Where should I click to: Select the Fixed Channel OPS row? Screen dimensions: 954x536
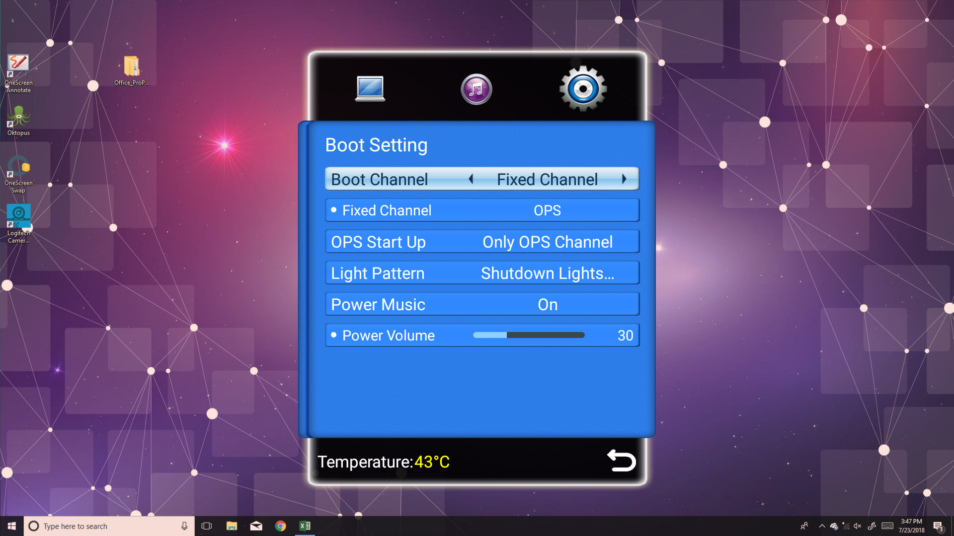482,210
